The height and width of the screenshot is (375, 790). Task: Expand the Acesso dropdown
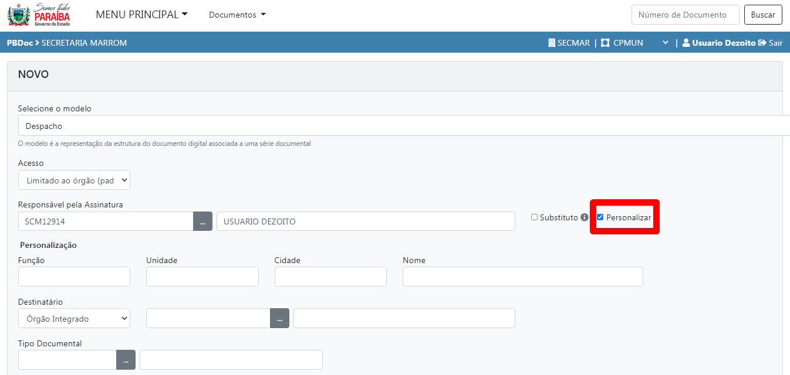point(74,180)
